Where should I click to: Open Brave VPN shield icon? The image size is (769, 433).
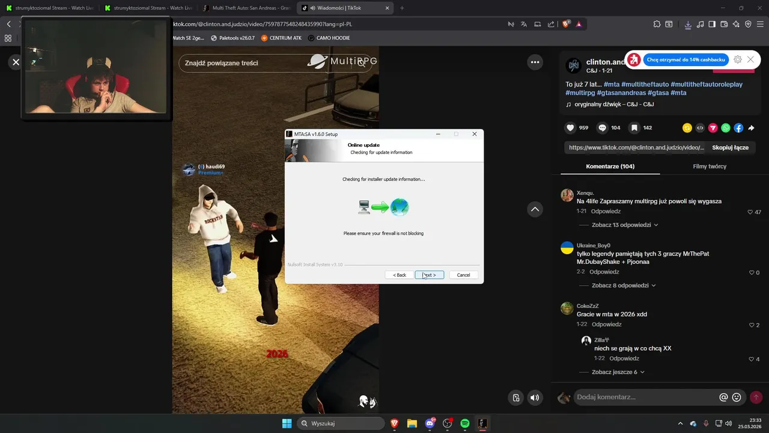pos(748,24)
